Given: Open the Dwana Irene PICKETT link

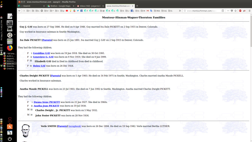Looking at the screenshot, I should [47, 102].
